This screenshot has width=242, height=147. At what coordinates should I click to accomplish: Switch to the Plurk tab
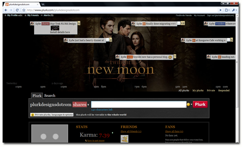[37, 96]
